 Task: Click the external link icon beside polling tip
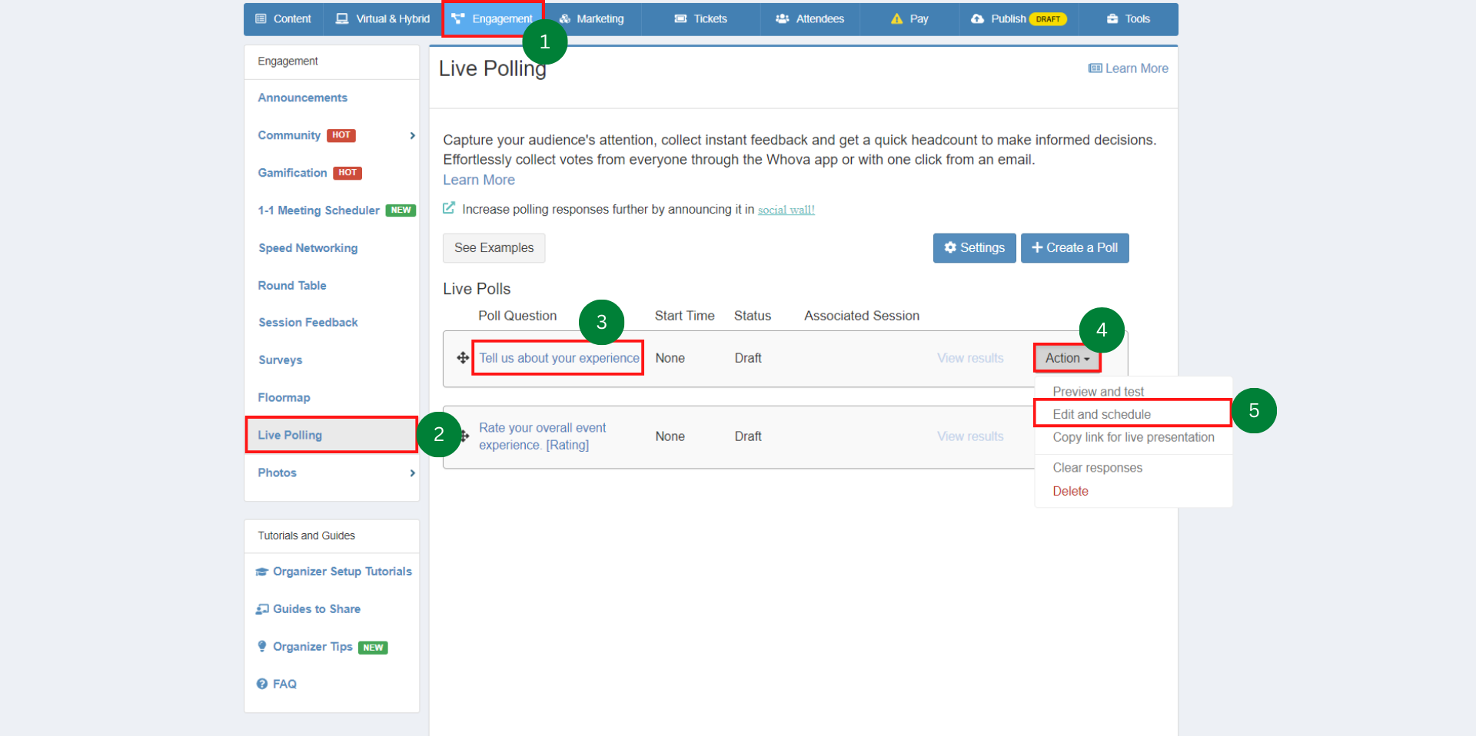coord(449,208)
